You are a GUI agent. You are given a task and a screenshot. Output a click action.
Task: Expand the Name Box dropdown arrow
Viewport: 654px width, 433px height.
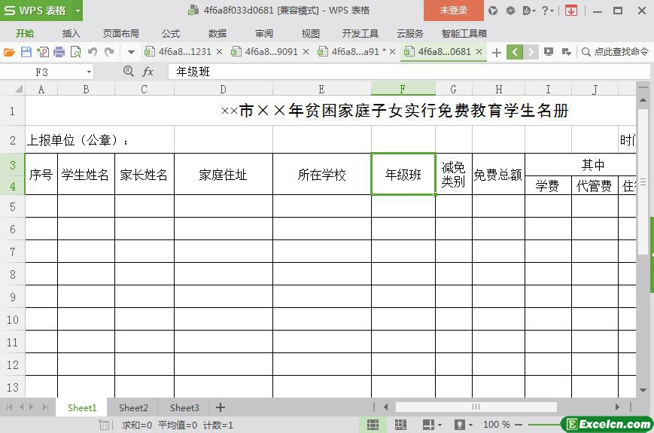(x=89, y=72)
